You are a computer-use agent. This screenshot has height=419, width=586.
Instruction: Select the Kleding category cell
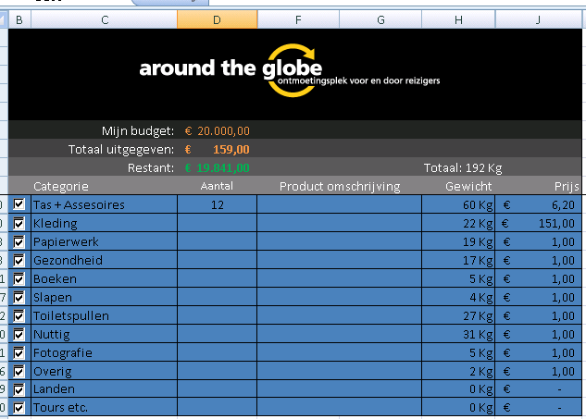(x=105, y=223)
